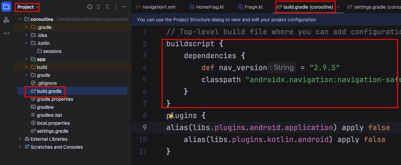Click Select Opened File target icon

[90, 7]
